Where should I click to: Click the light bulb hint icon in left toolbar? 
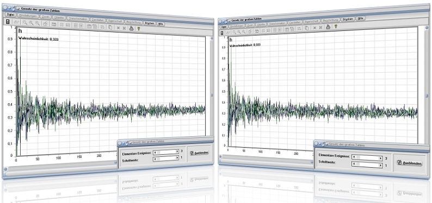pos(138,29)
